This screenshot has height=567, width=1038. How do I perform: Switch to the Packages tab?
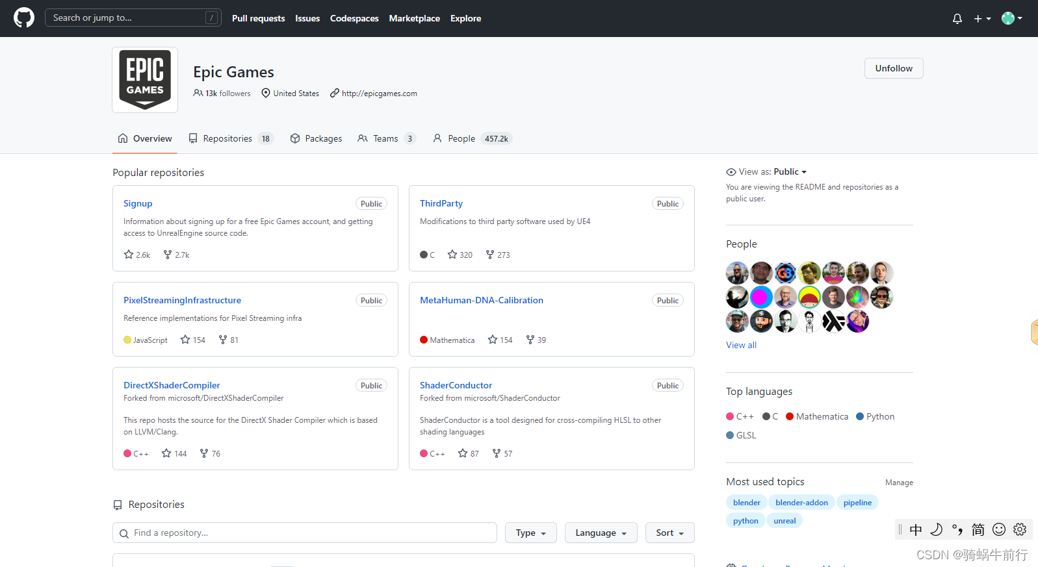click(x=316, y=138)
